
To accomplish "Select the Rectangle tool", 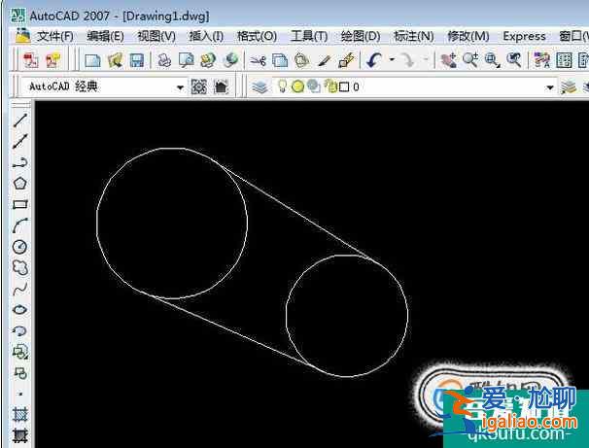I will [19, 204].
